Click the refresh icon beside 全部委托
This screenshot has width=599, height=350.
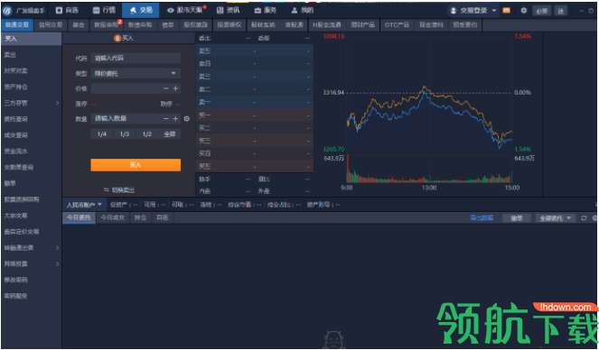pos(584,218)
